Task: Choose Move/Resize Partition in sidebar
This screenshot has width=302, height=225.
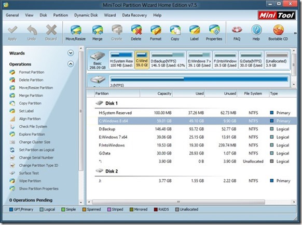Action: 36,88
